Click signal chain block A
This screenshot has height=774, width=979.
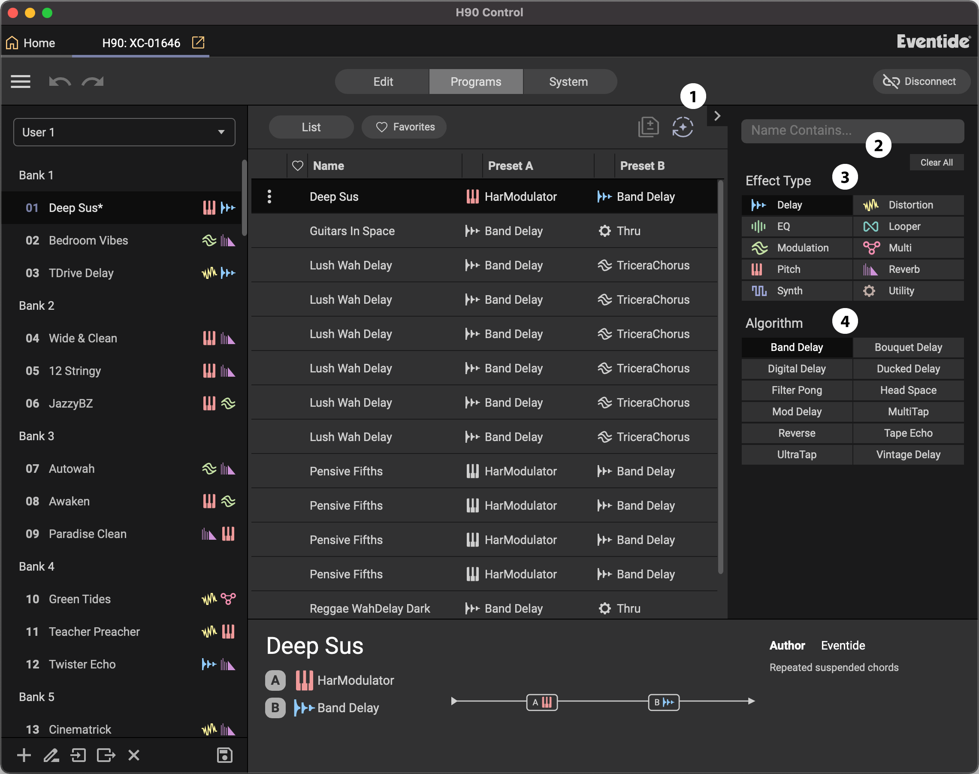coord(542,702)
